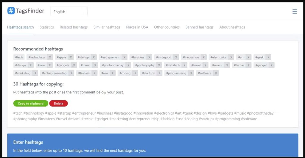Remove the #instagood tag with X
Image resolution: width=305 pixels, height=158 pixels.
tap(176, 57)
